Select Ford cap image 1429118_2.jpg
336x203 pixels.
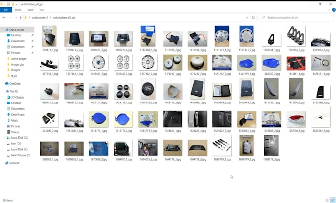[x=148, y=89]
